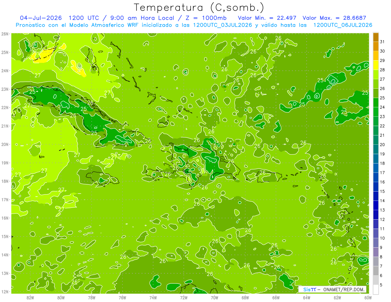Click the "Valor Min. = 22.497" value
The image size is (391, 302).
coord(267,18)
